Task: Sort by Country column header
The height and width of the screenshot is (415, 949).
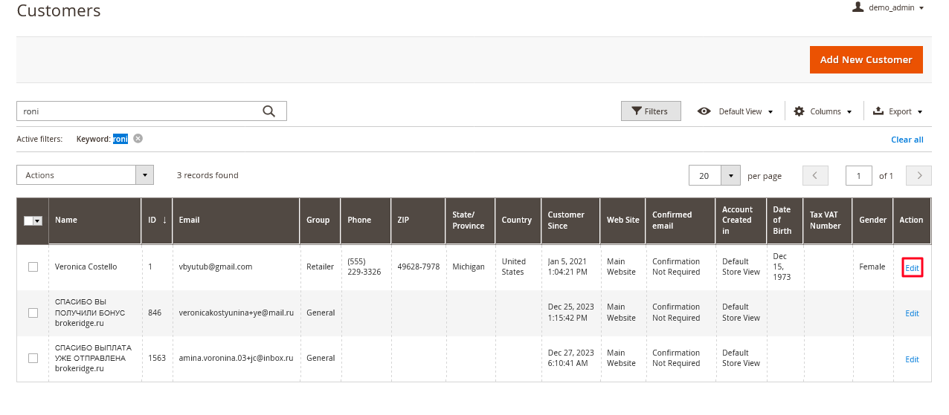Action: point(518,220)
